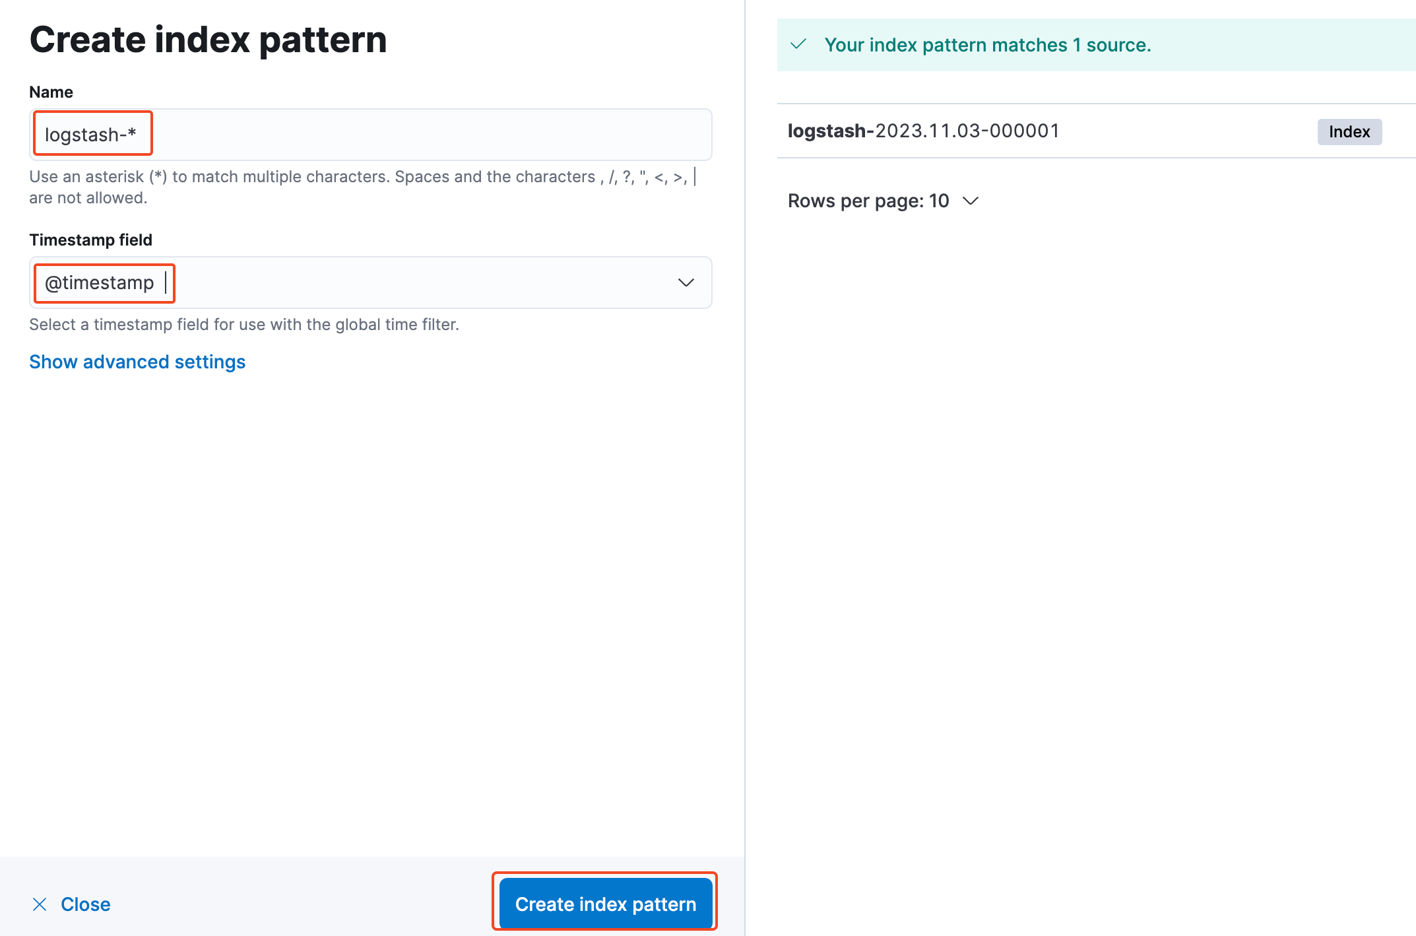Click the Create index pattern heading

tap(208, 40)
